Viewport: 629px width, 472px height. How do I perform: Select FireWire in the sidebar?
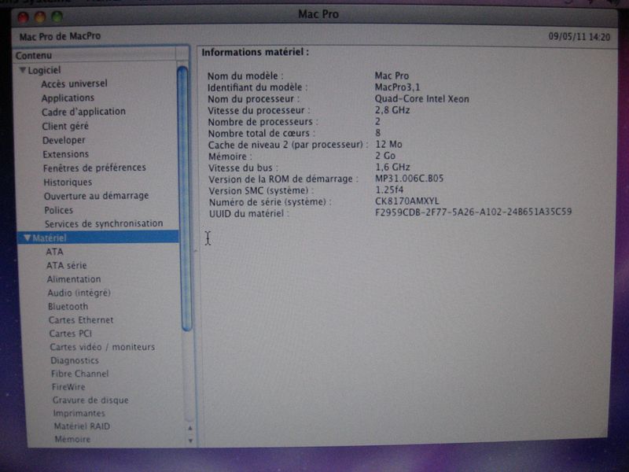point(68,387)
